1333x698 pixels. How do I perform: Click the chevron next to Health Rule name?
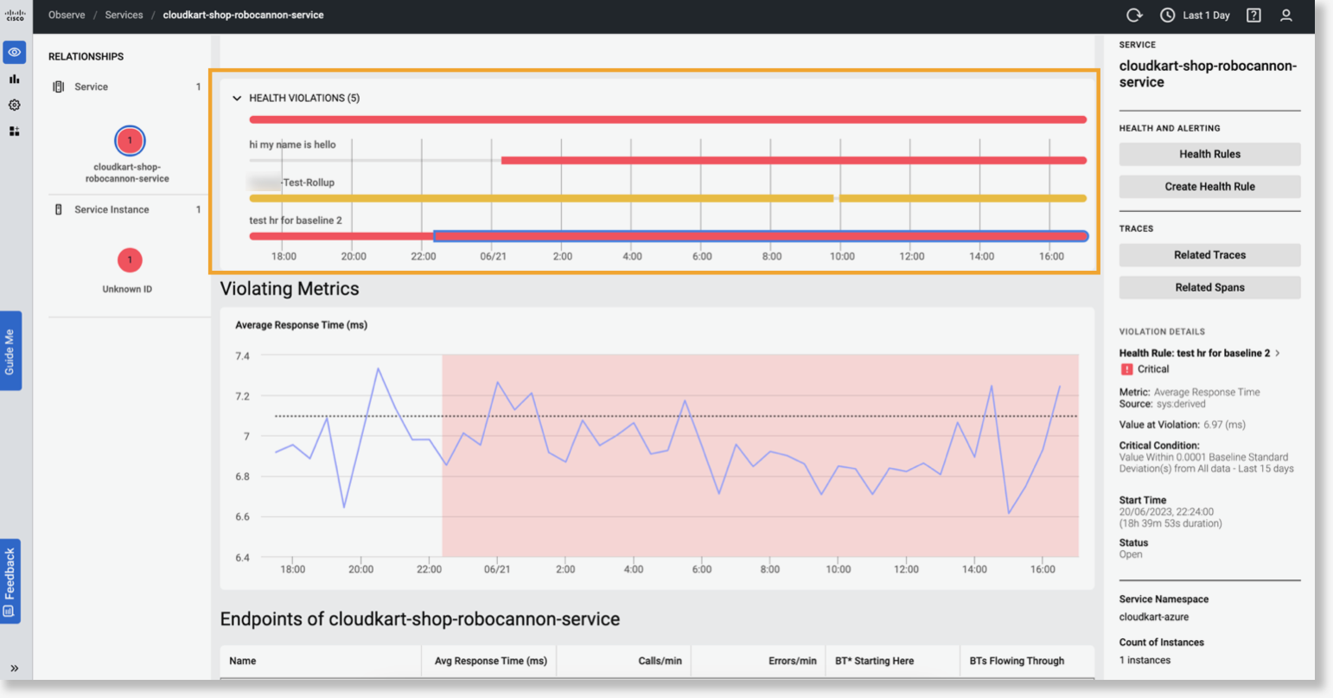[x=1278, y=353]
